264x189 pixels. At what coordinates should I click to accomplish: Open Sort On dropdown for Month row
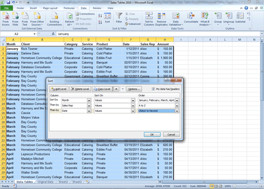133,101
